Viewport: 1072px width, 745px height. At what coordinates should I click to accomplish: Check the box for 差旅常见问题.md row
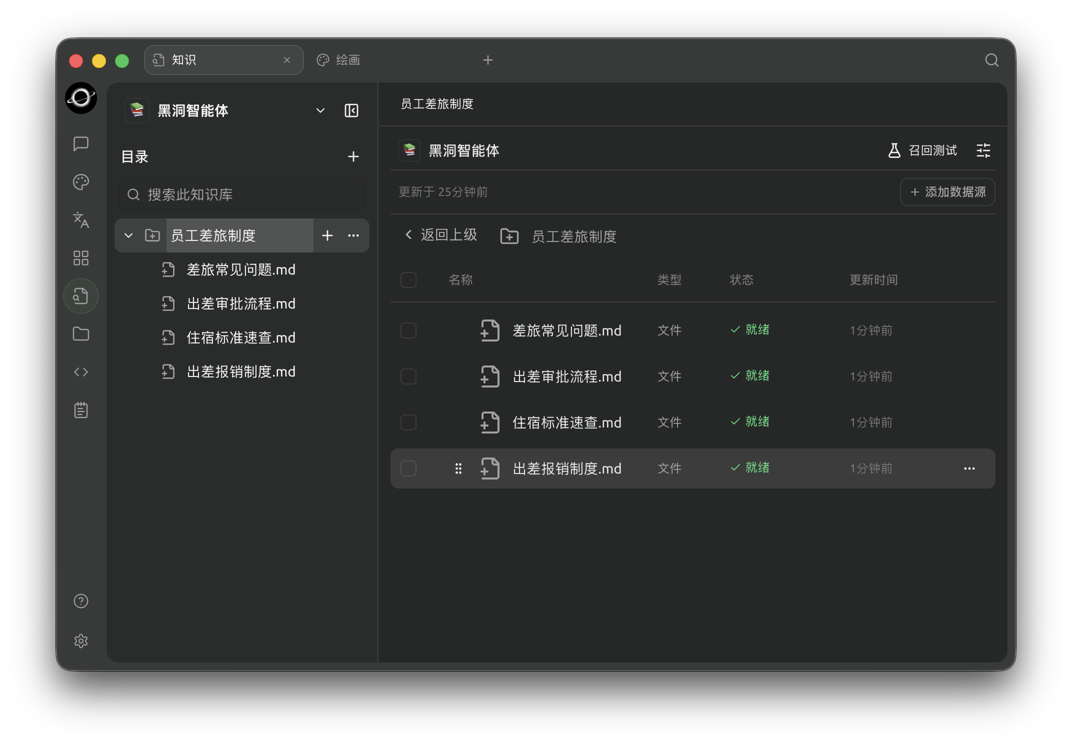pyautogui.click(x=408, y=330)
